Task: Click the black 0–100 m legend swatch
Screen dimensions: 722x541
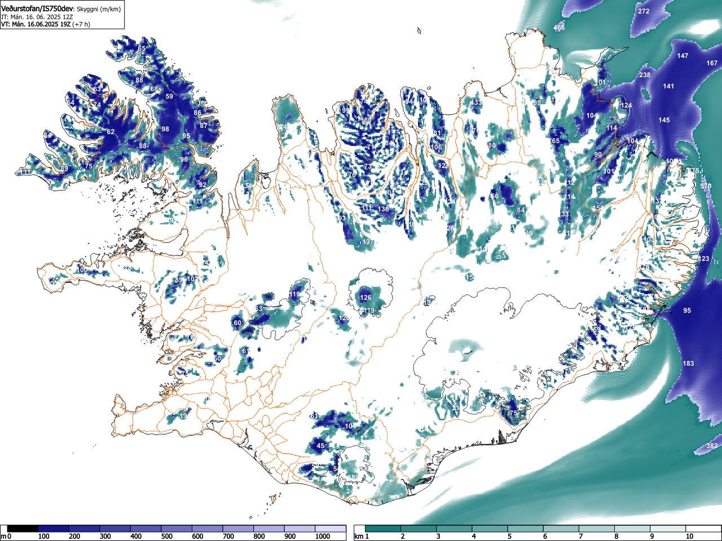Action: coord(23,529)
